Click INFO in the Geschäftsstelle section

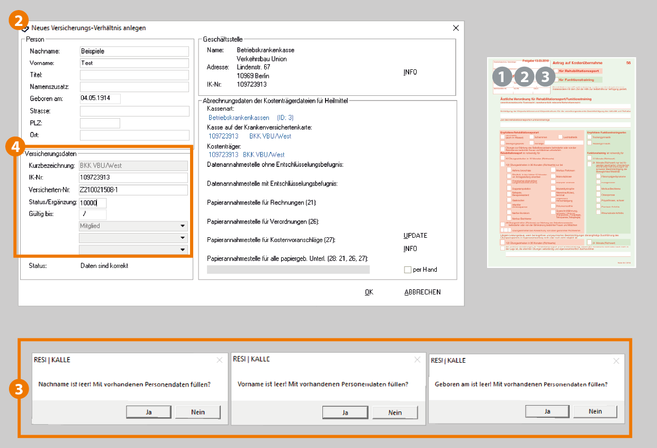pyautogui.click(x=410, y=71)
